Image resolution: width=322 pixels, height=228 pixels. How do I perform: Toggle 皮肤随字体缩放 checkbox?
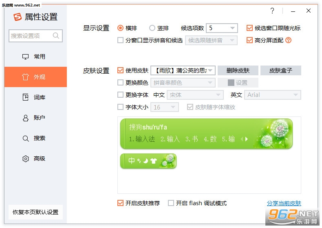pos(190,107)
